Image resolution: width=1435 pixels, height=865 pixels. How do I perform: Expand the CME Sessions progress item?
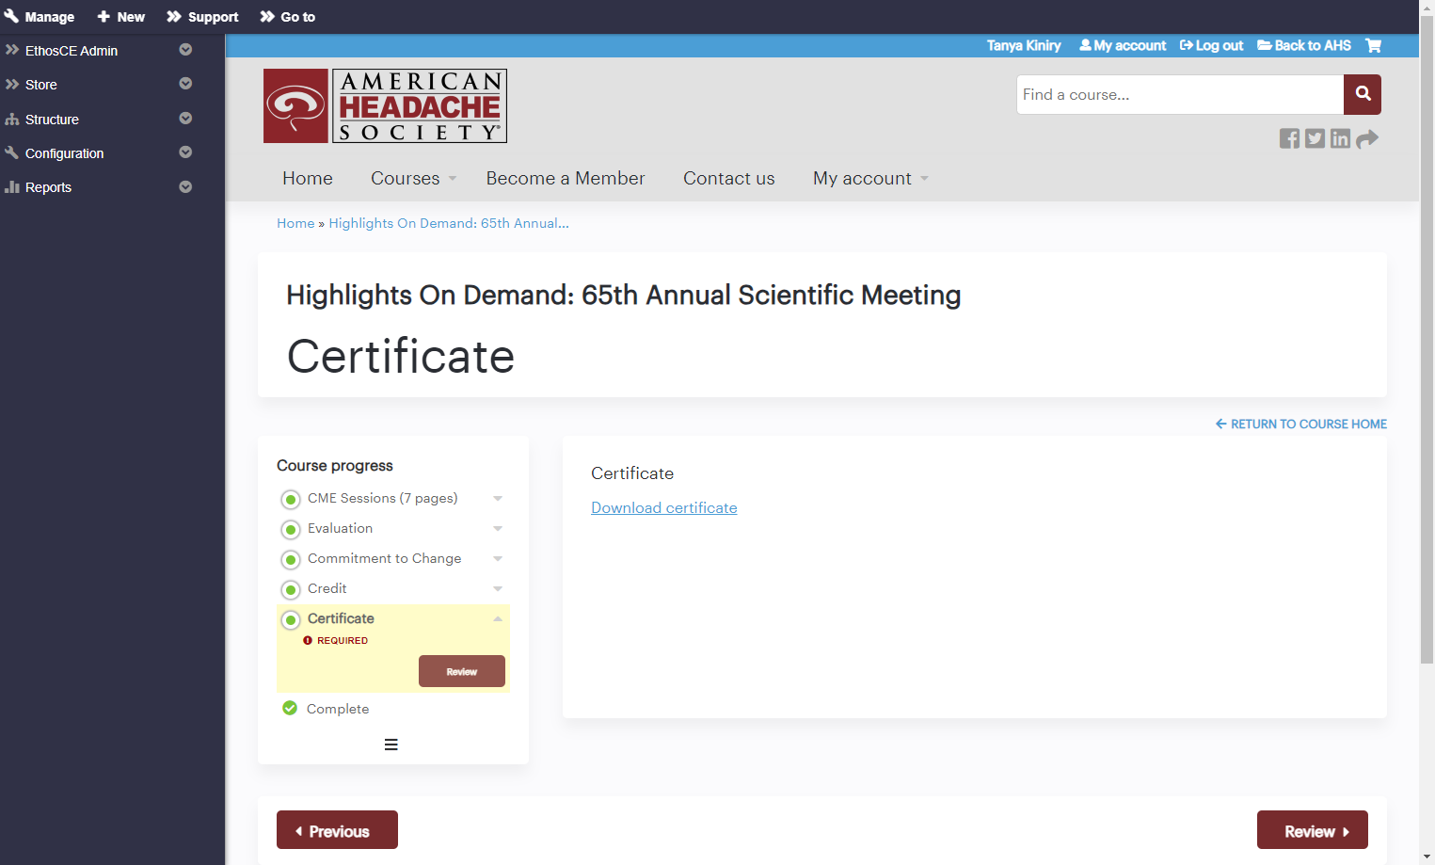[498, 499]
